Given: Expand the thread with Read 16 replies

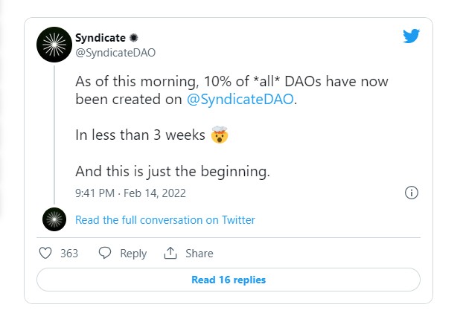Looking at the screenshot, I should point(229,280).
